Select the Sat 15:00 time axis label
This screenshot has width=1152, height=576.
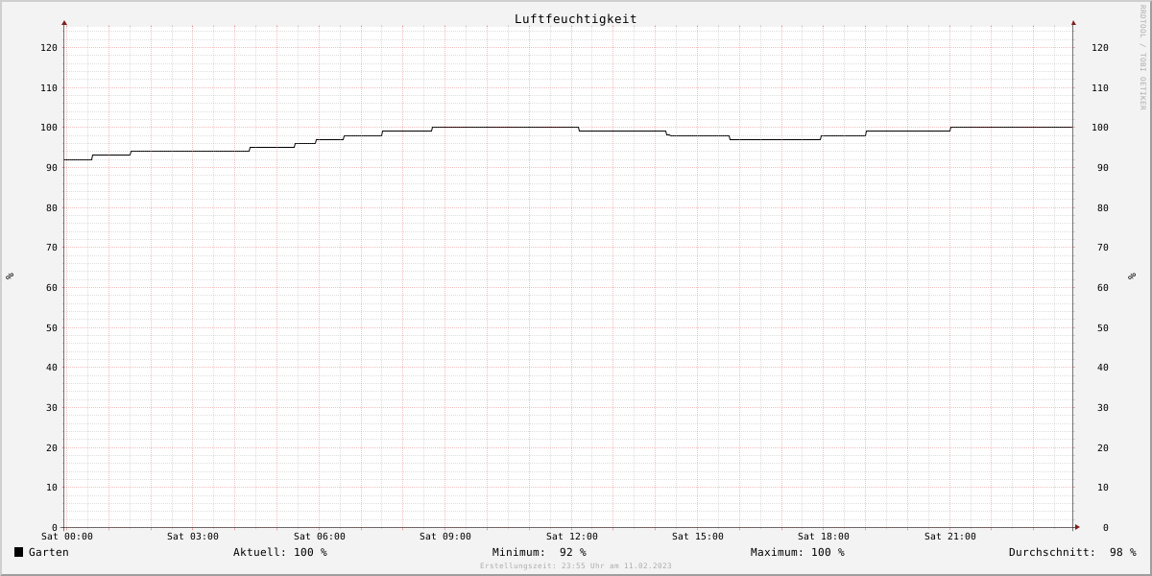point(698,537)
